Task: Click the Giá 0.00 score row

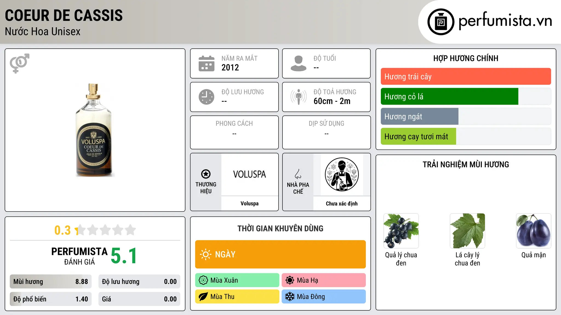Action: (139, 299)
